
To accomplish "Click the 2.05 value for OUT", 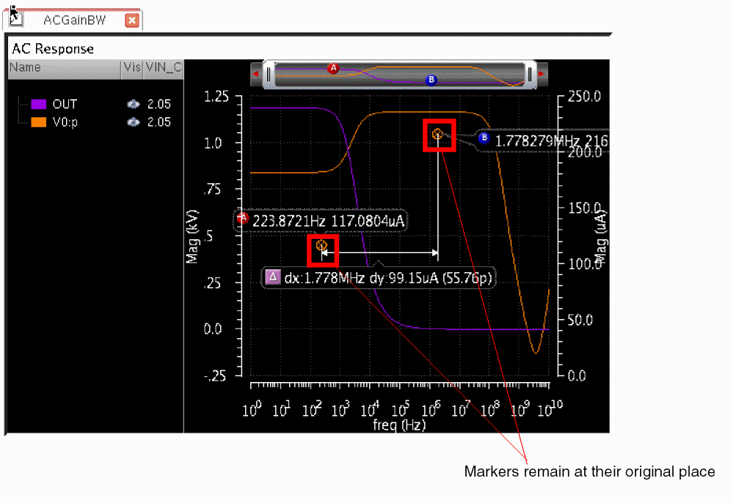I will pos(159,104).
